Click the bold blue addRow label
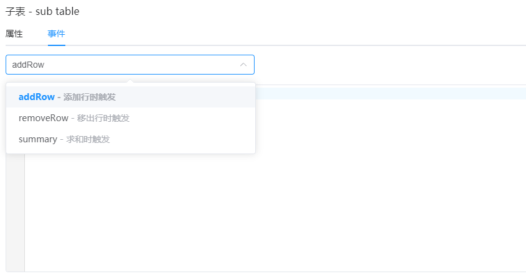This screenshot has width=526, height=279. (37, 97)
